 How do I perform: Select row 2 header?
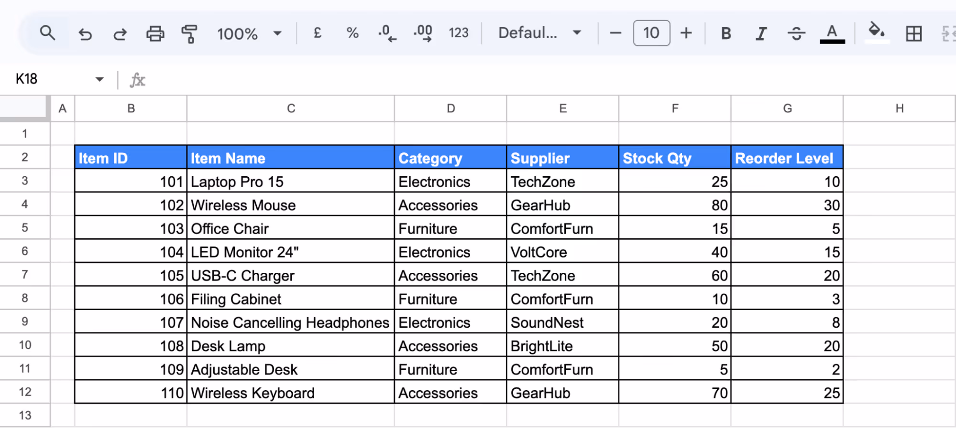pyautogui.click(x=25, y=157)
